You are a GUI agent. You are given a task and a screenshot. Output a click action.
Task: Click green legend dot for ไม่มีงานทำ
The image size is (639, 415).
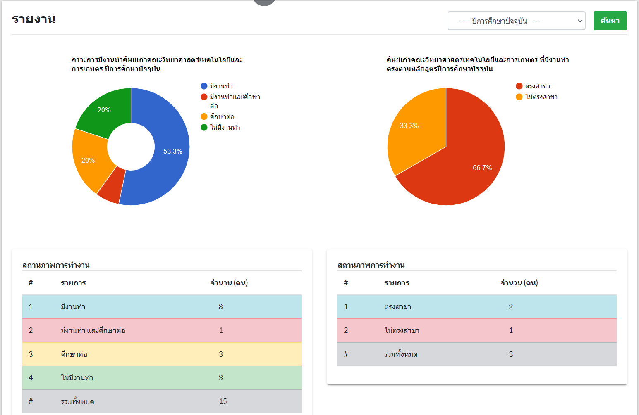[x=204, y=127]
